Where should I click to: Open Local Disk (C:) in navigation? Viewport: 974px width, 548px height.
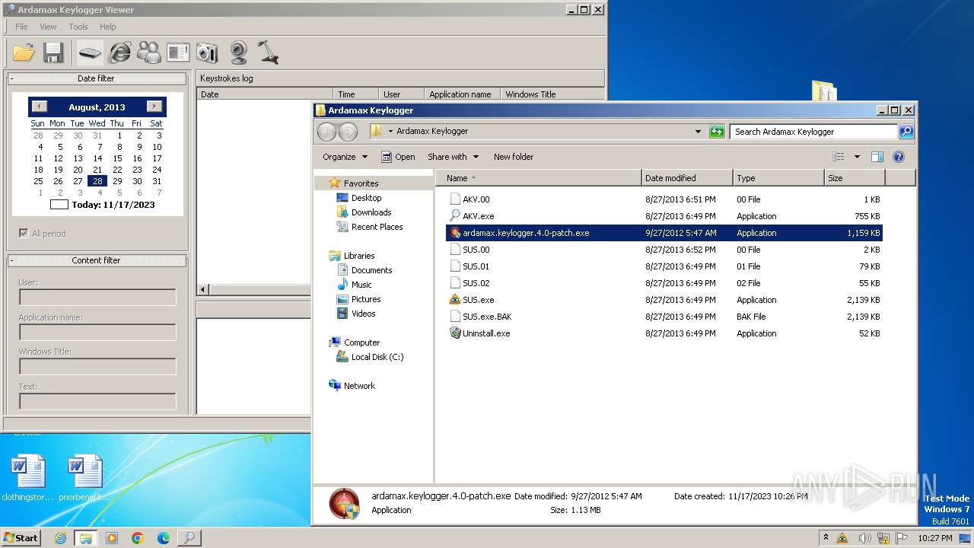click(377, 357)
